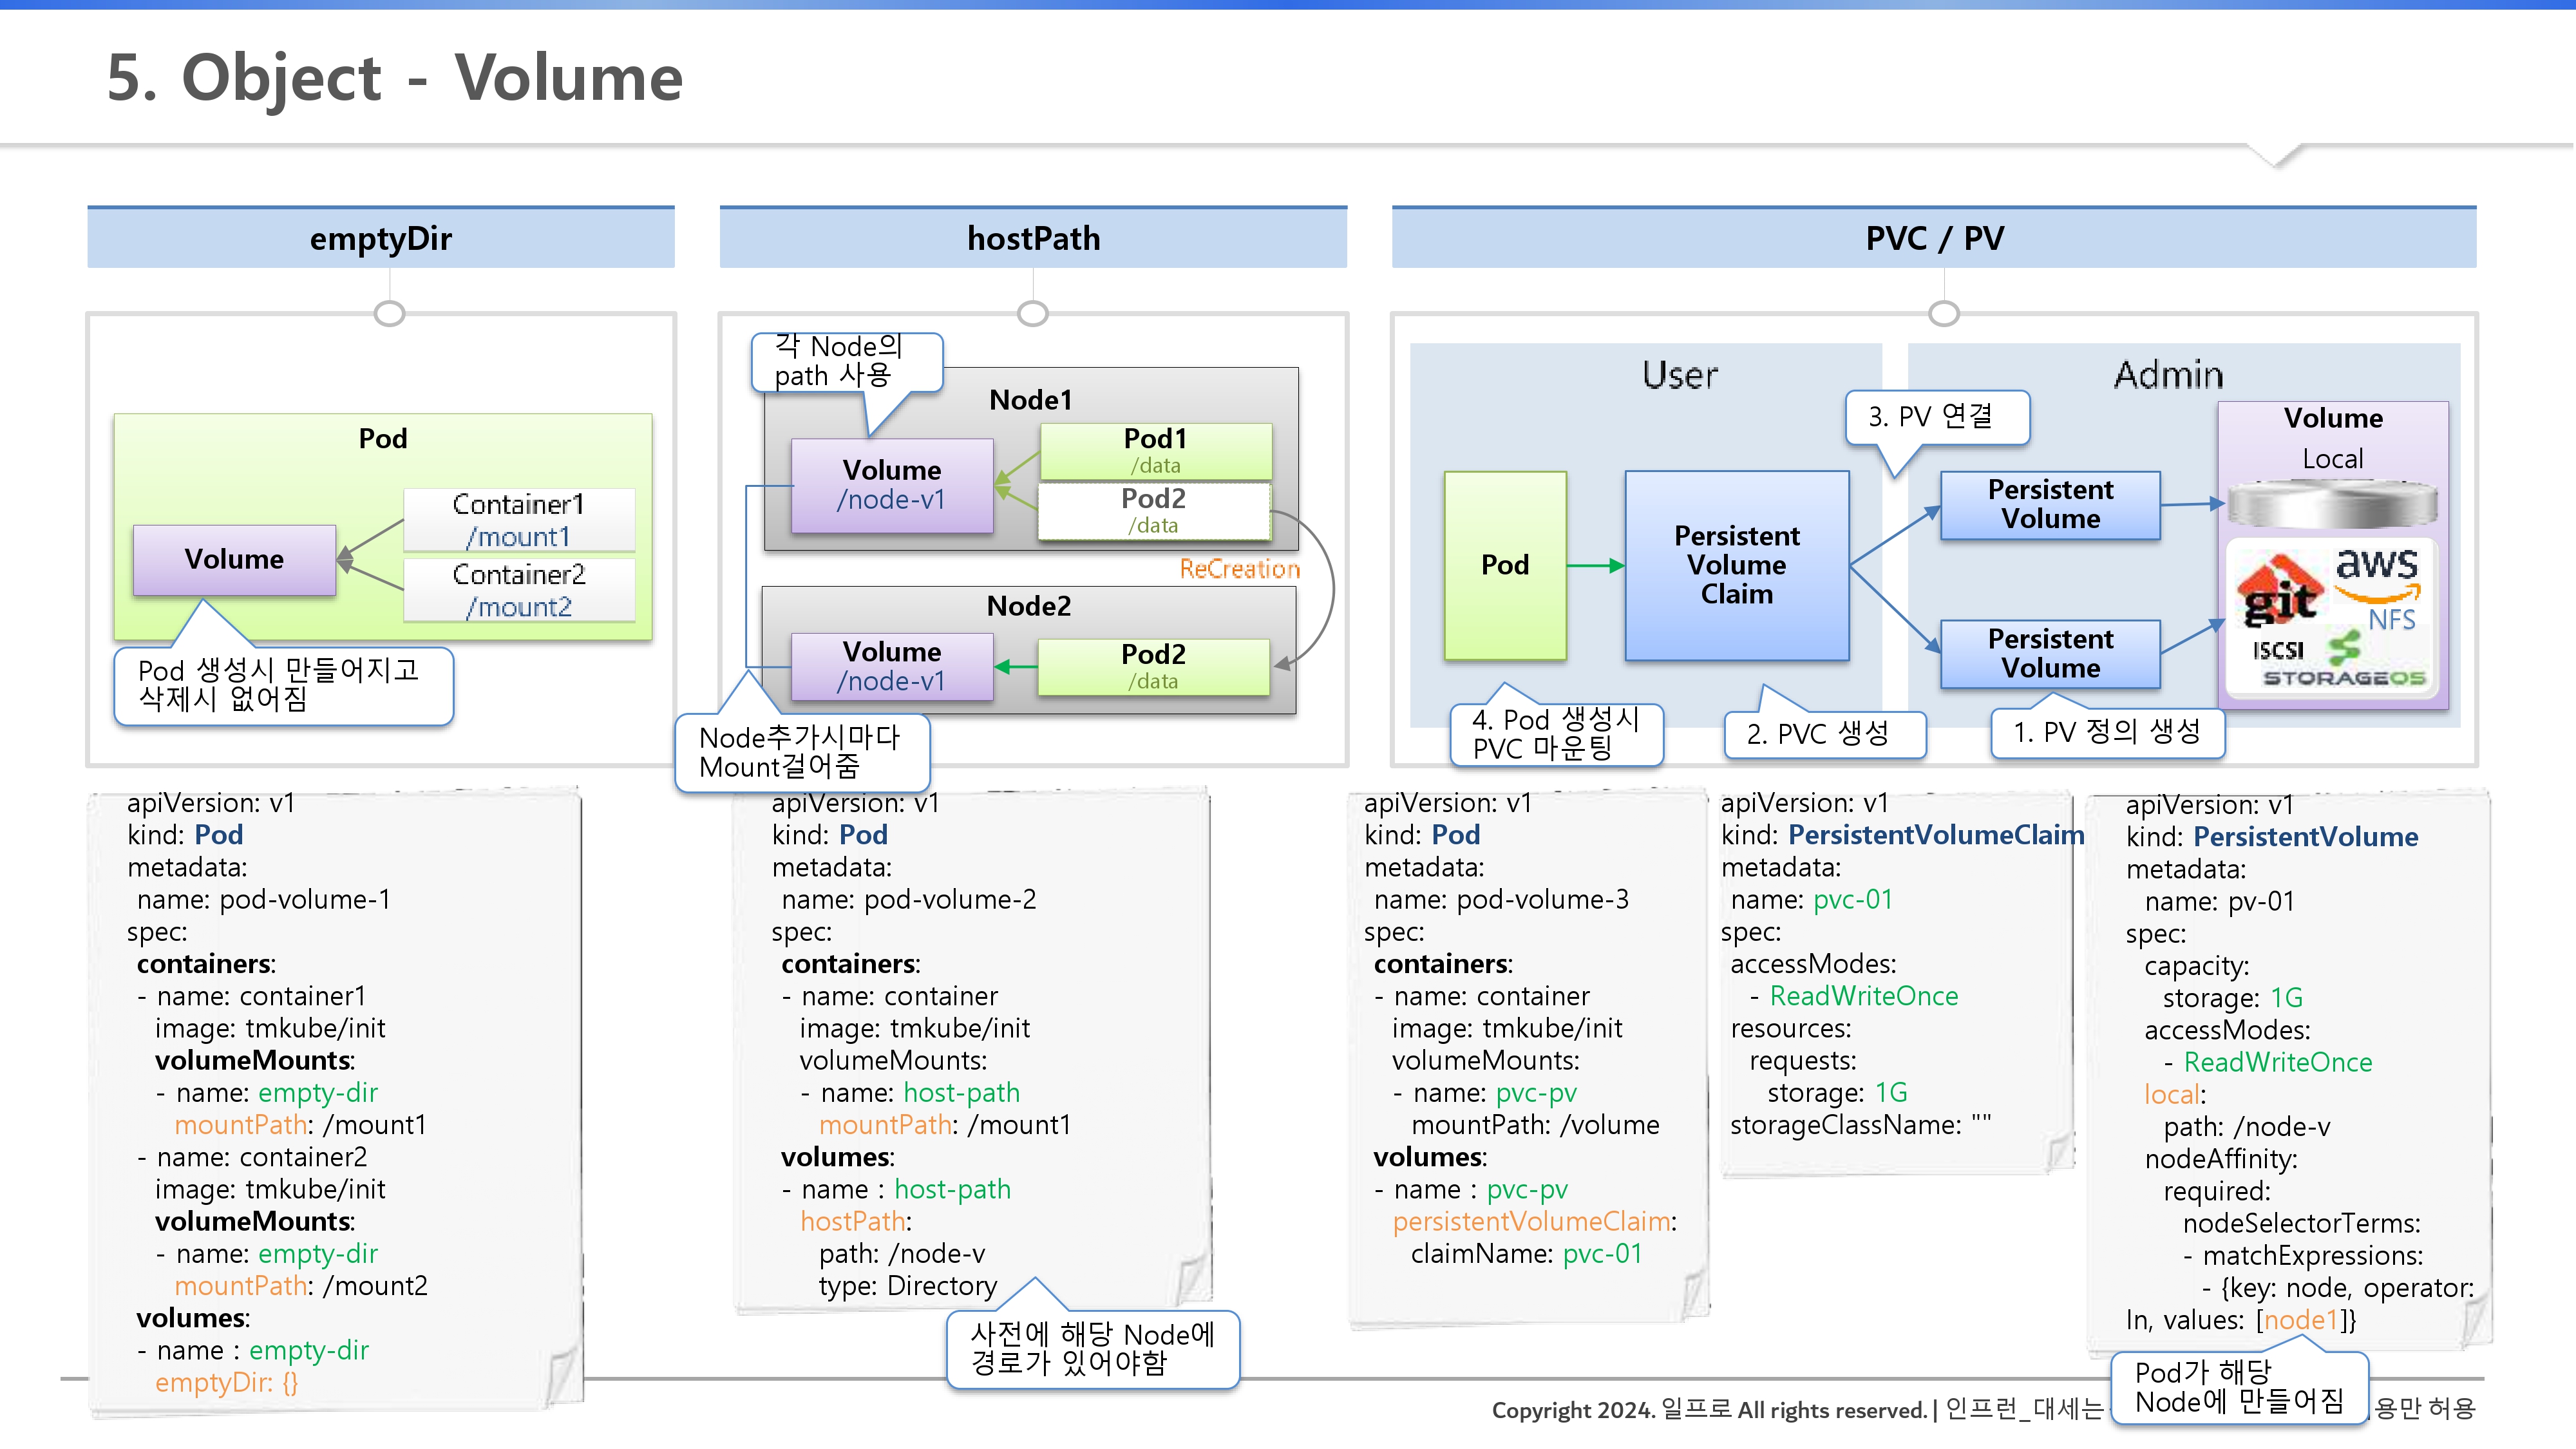Image resolution: width=2576 pixels, height=1449 pixels.
Task: Click the NFS storage label
Action: point(2391,620)
